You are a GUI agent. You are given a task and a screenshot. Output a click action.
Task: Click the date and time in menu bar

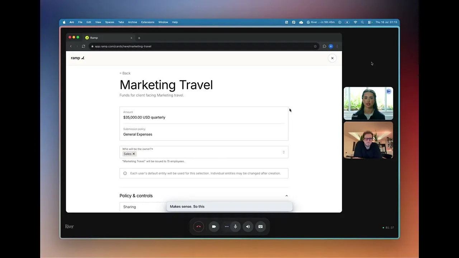click(386, 22)
